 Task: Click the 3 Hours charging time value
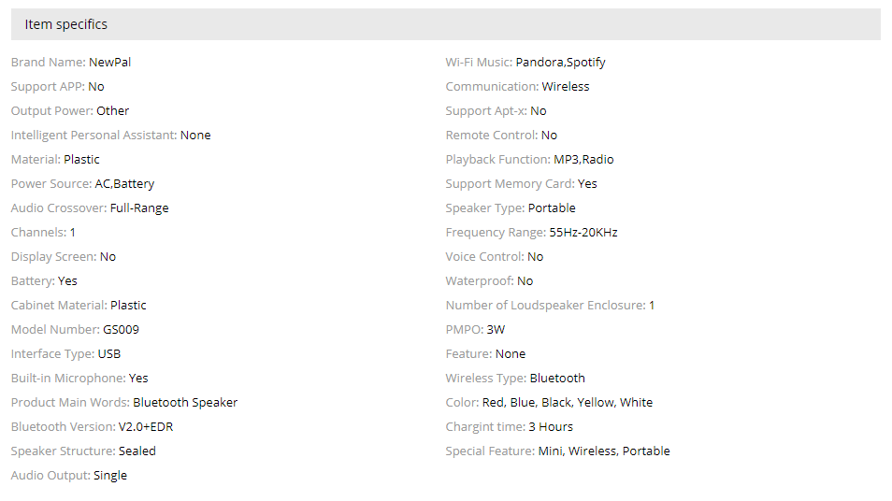pyautogui.click(x=551, y=426)
